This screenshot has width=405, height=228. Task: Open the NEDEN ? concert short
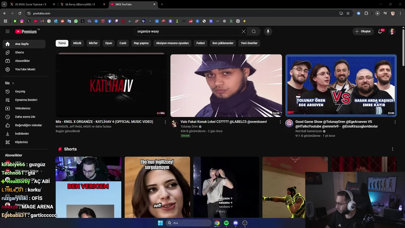(226, 187)
